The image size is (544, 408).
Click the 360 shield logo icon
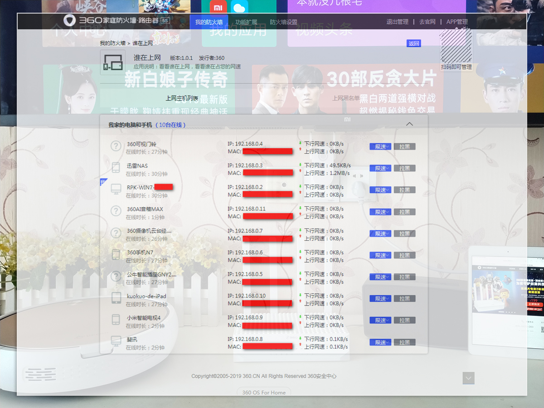[x=69, y=21]
